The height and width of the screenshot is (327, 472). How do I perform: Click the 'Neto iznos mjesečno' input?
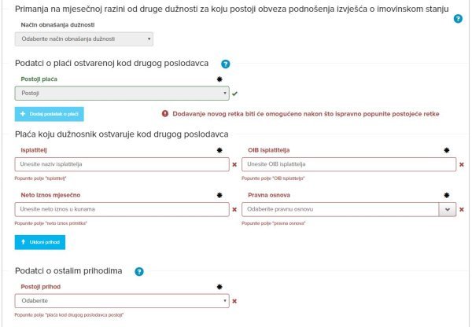[x=122, y=210]
